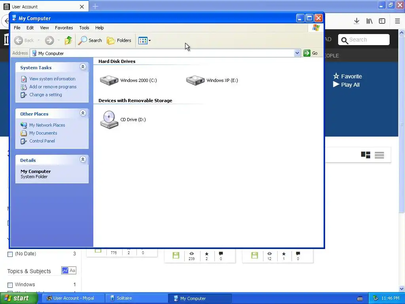Click the Views toolbar icon
Screen dimensions: 405x304
(x=143, y=41)
